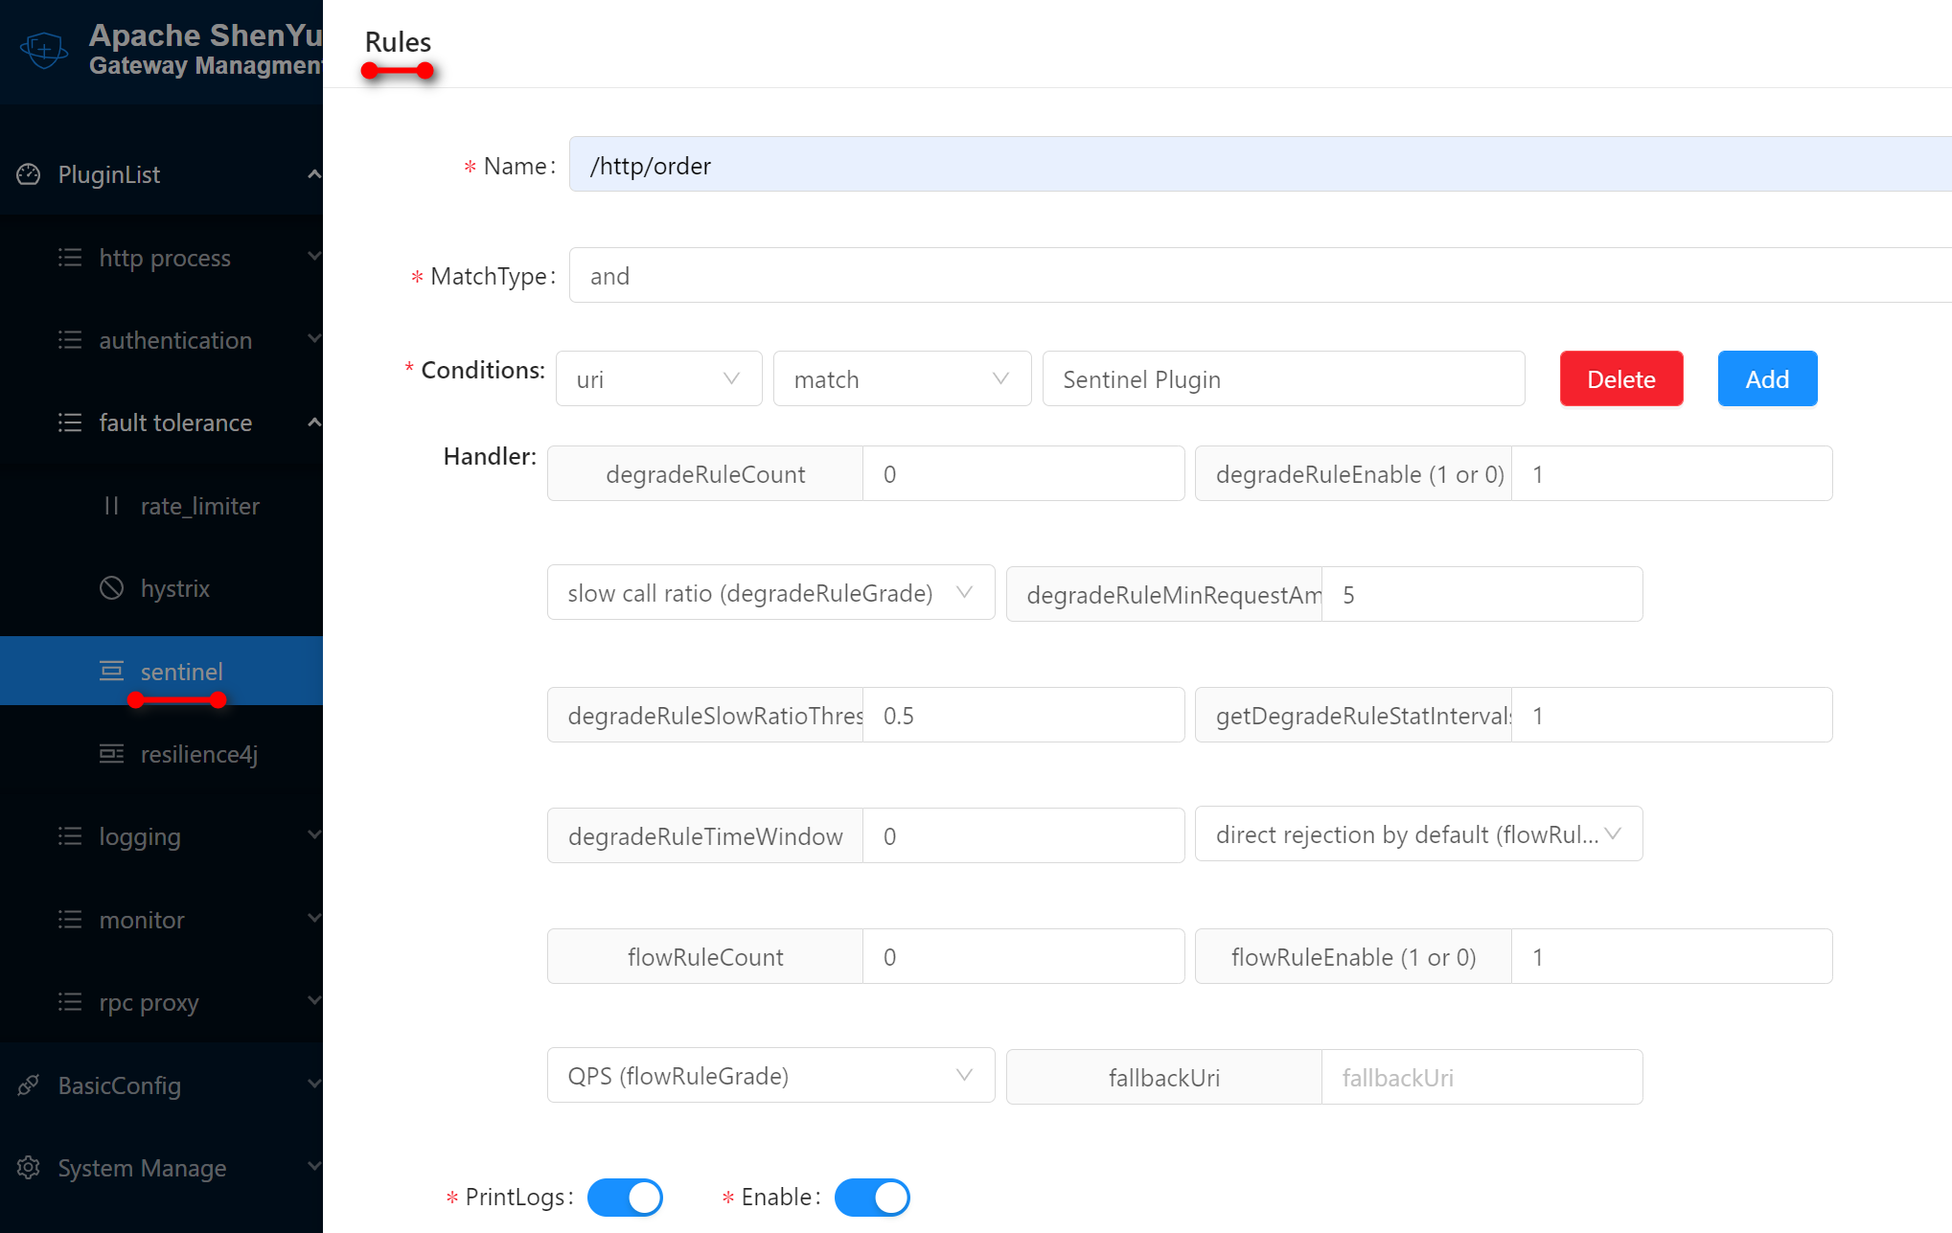The width and height of the screenshot is (1952, 1233).
Task: Click the red Delete condition button
Action: tap(1620, 379)
